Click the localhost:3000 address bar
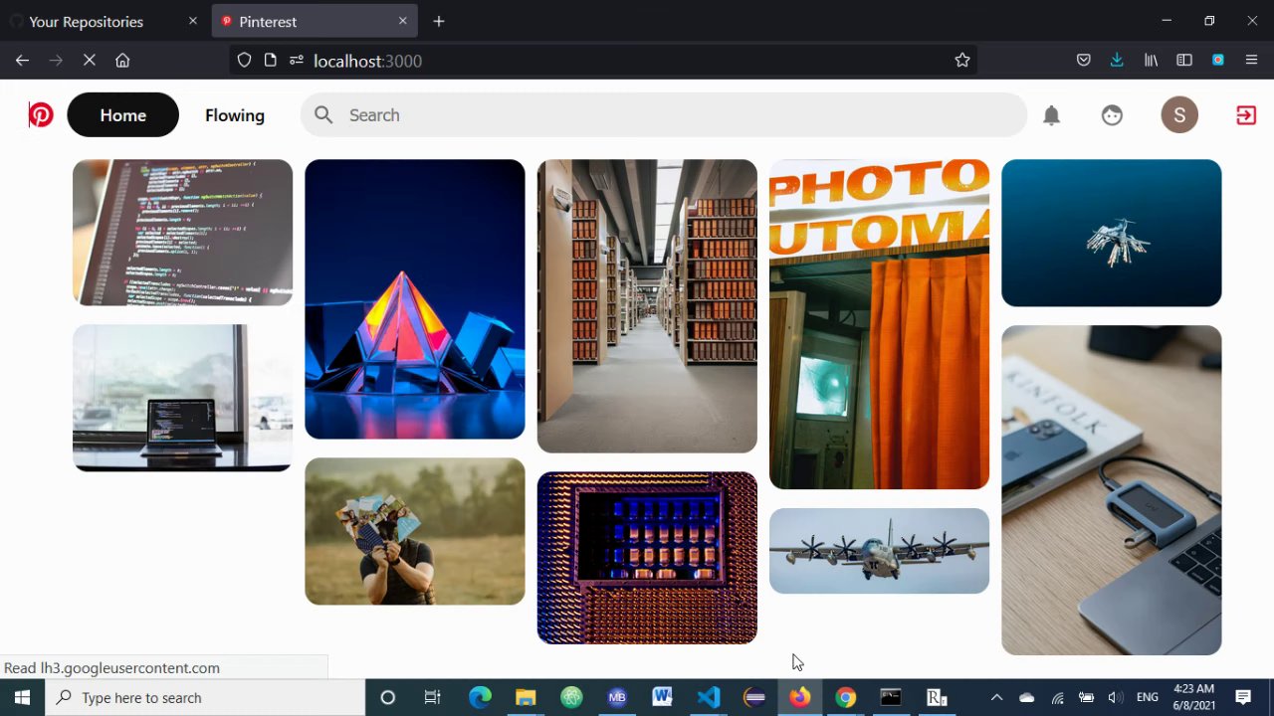 pos(603,61)
